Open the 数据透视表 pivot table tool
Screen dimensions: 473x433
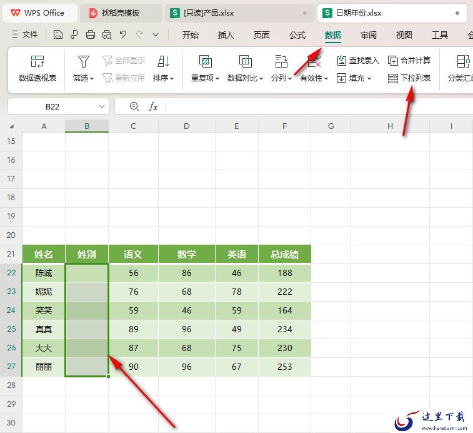point(37,69)
